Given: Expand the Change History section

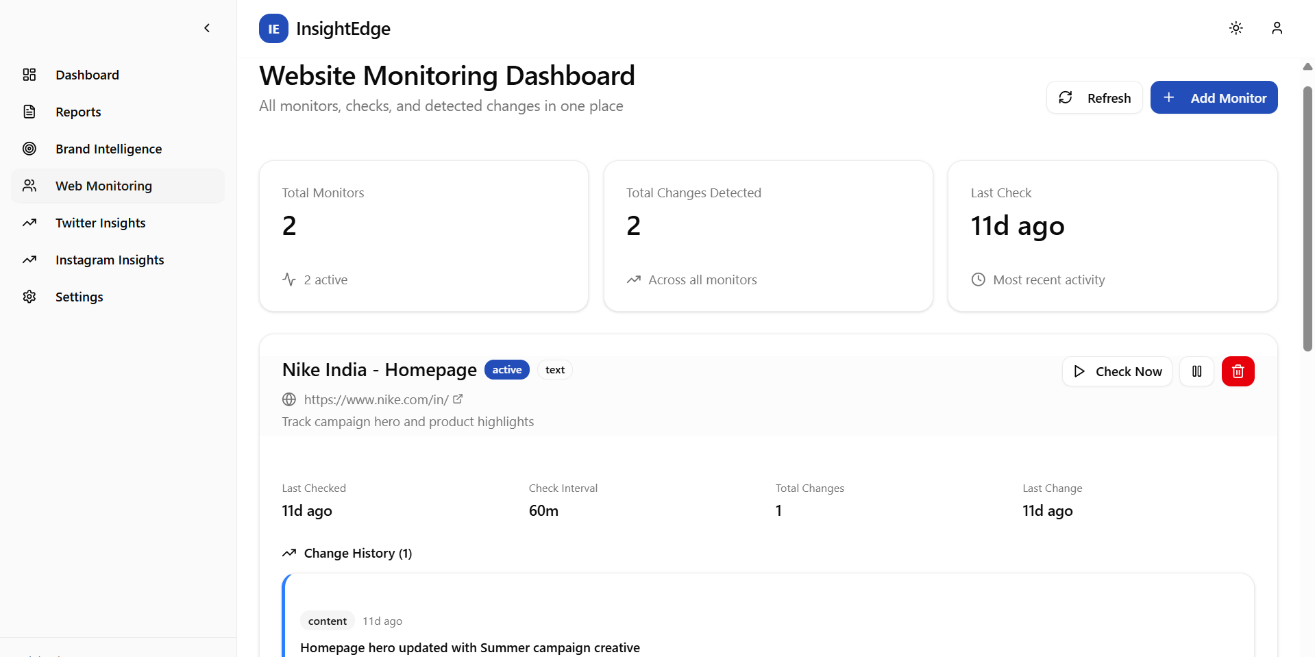Looking at the screenshot, I should [347, 553].
